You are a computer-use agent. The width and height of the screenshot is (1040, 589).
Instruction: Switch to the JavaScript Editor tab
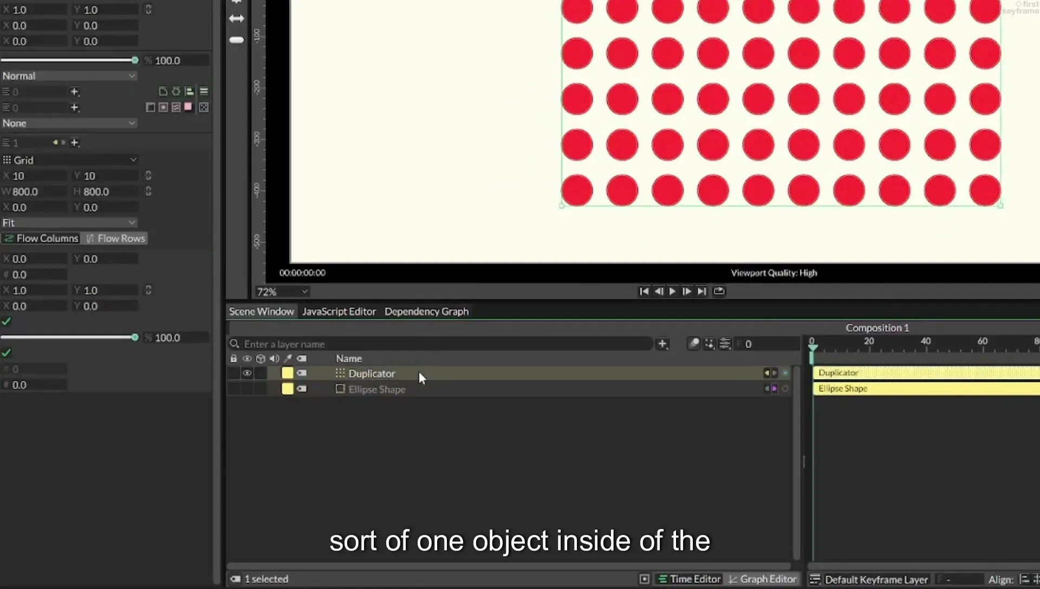[x=339, y=311]
